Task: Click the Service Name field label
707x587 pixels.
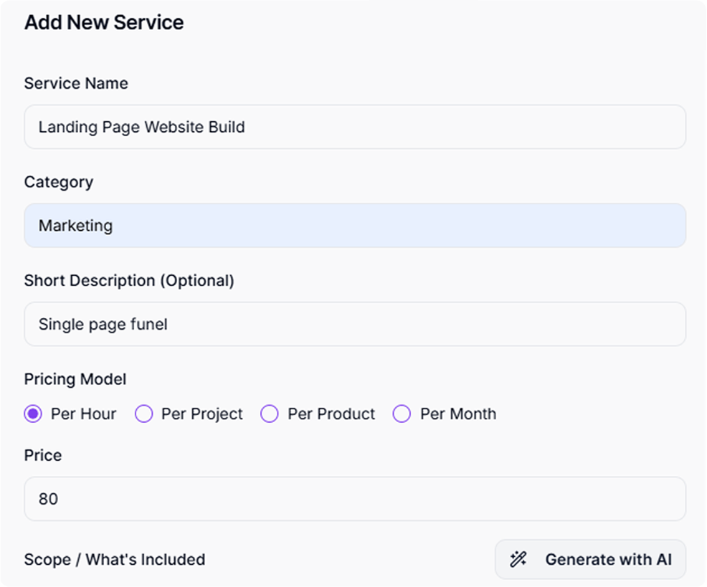Action: tap(76, 83)
